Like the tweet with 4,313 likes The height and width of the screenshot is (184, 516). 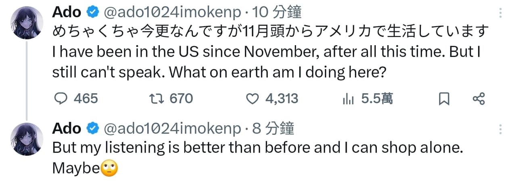(x=252, y=98)
